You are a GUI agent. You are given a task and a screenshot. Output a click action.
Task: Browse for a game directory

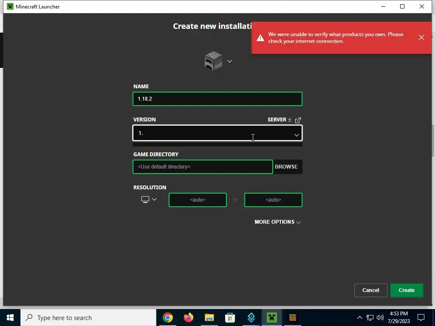(x=286, y=167)
